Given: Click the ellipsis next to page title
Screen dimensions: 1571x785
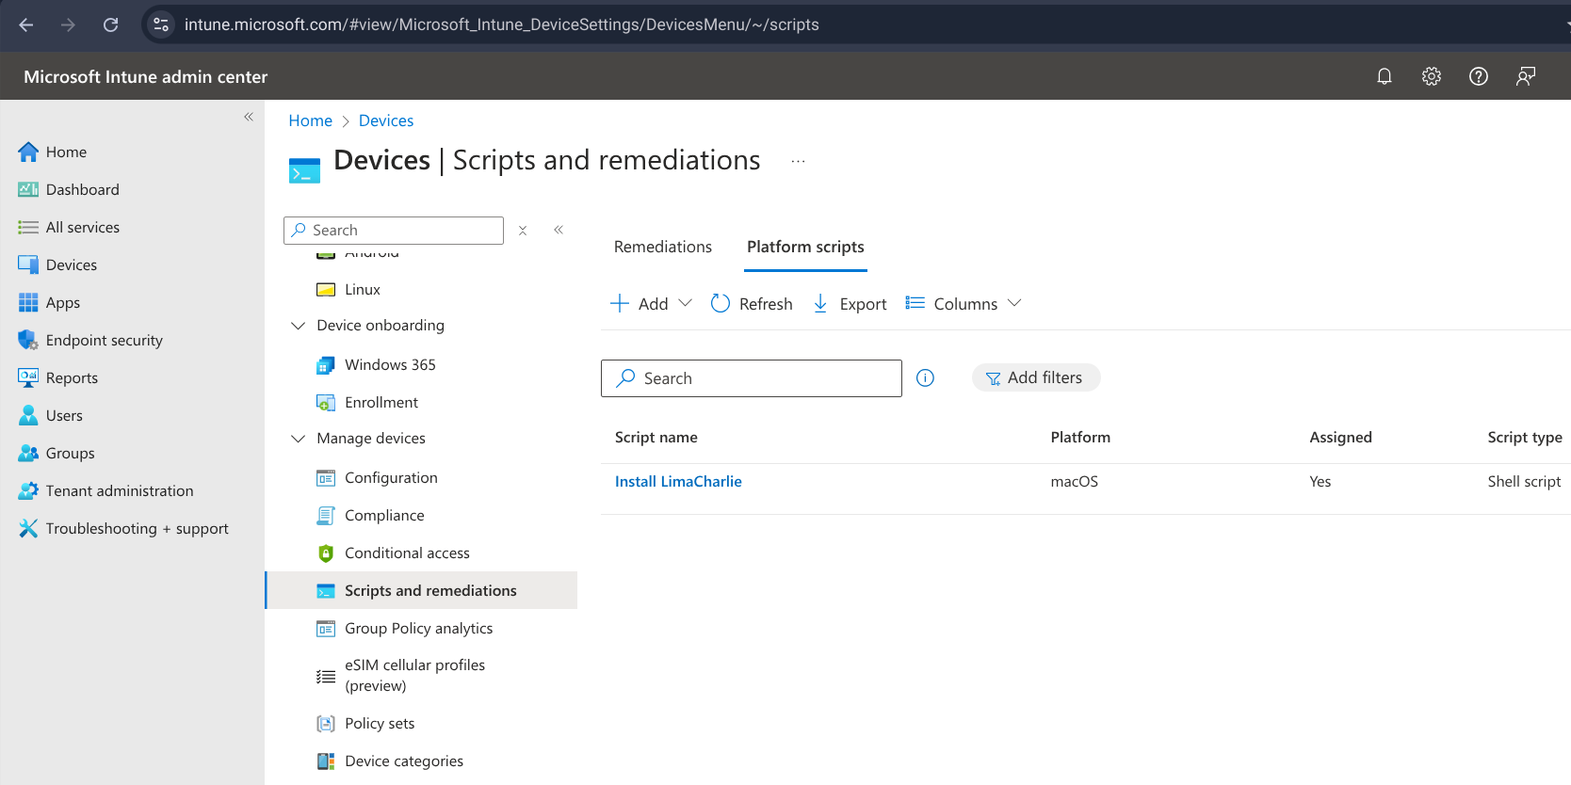Looking at the screenshot, I should (798, 161).
